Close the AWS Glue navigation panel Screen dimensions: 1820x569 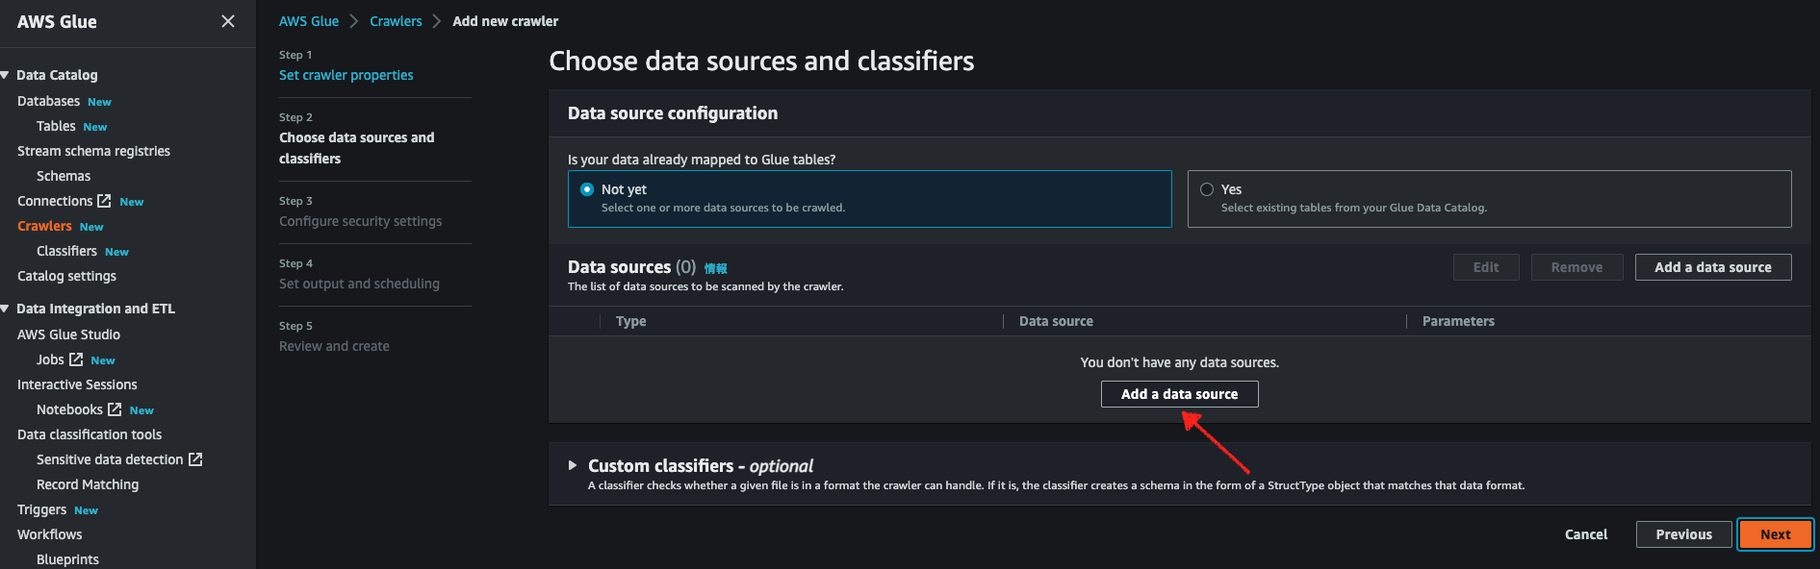[228, 21]
